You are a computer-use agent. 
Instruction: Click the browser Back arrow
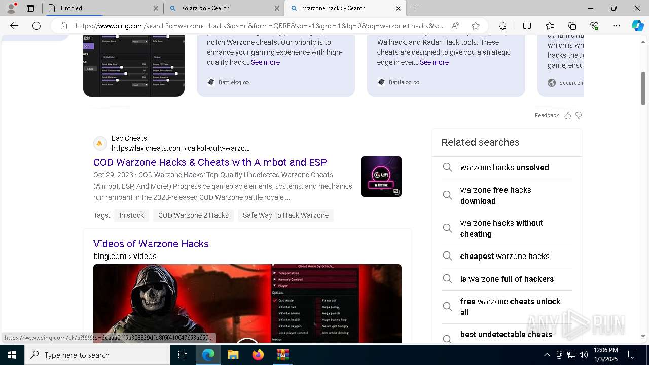[14, 26]
